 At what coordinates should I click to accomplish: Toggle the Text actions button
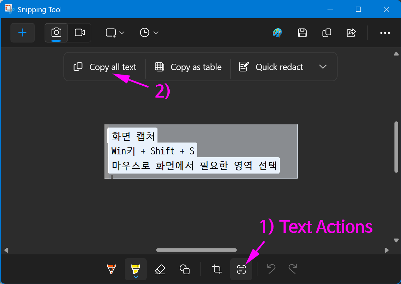pos(241,269)
